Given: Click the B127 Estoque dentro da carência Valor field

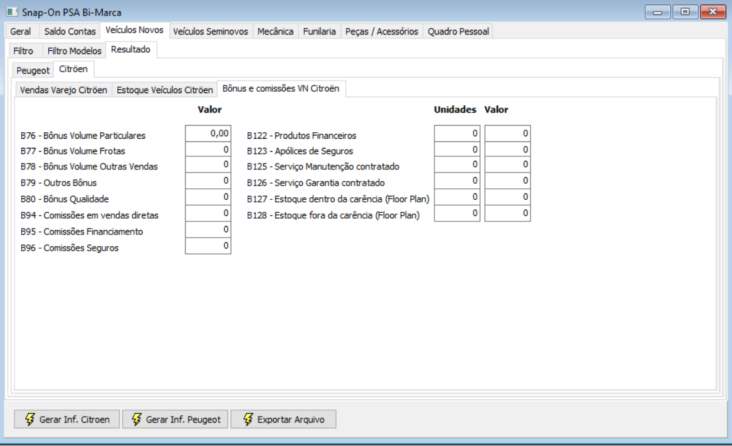Looking at the screenshot, I should (507, 197).
